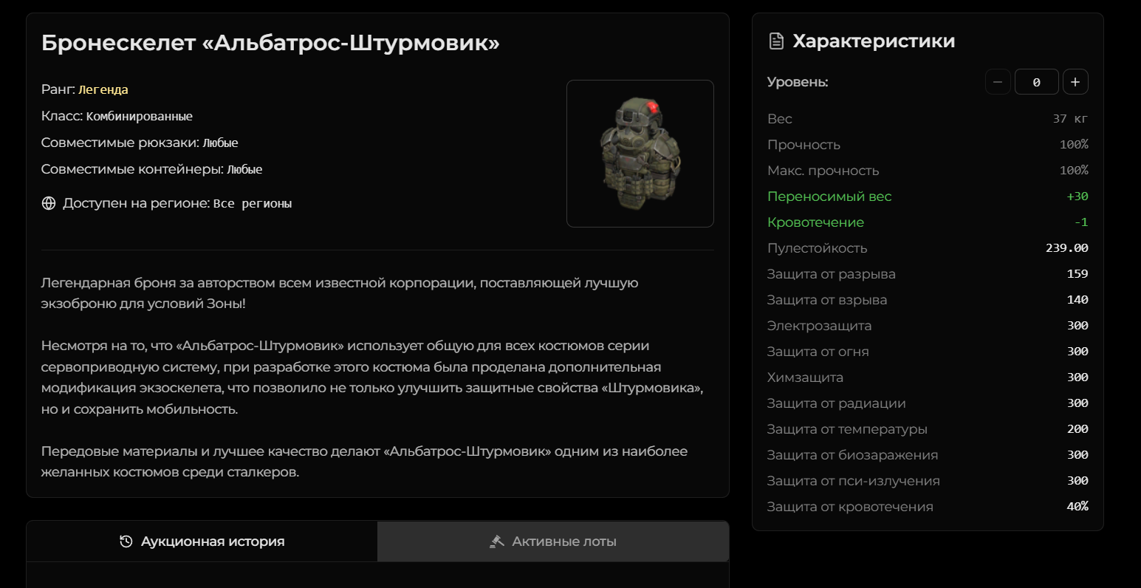Click the Защита от кровотечения label
1141x588 pixels.
click(x=850, y=507)
